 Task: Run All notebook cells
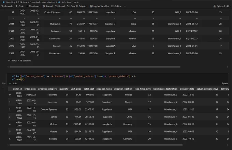point(48,6)
